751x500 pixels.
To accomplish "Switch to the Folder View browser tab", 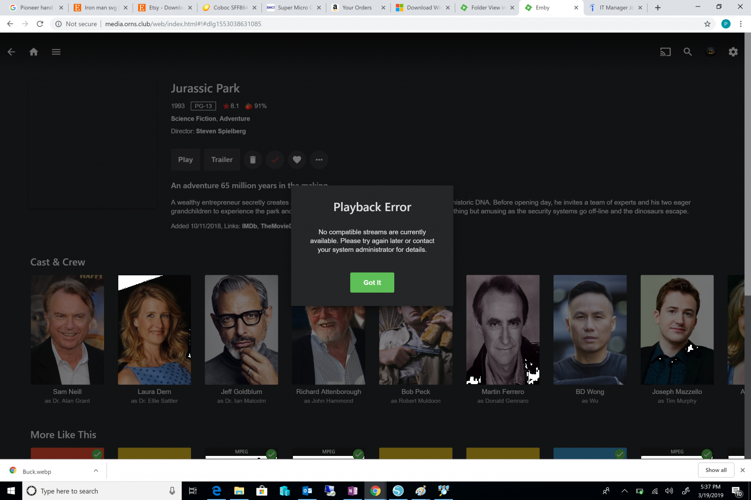I will [487, 8].
